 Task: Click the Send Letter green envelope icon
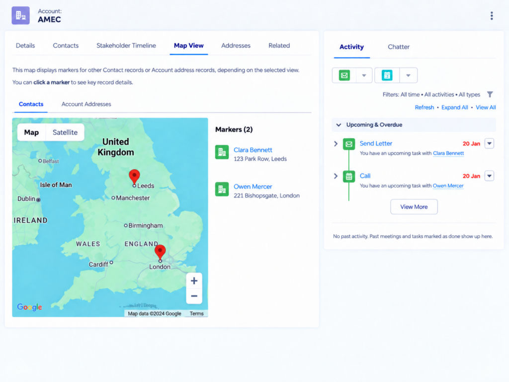pos(348,144)
